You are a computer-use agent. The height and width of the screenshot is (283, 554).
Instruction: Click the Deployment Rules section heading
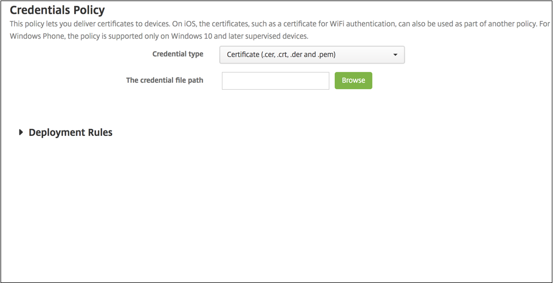(70, 133)
